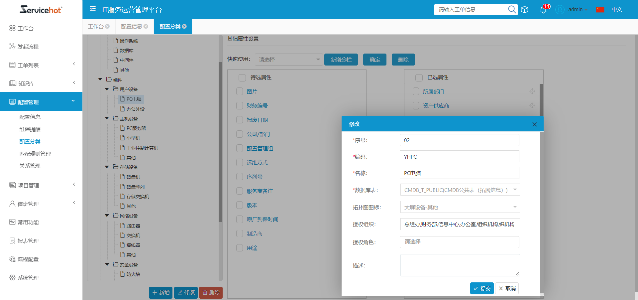Toggle the 待选属性 header checkbox
This screenshot has height=300, width=638.
click(x=242, y=77)
